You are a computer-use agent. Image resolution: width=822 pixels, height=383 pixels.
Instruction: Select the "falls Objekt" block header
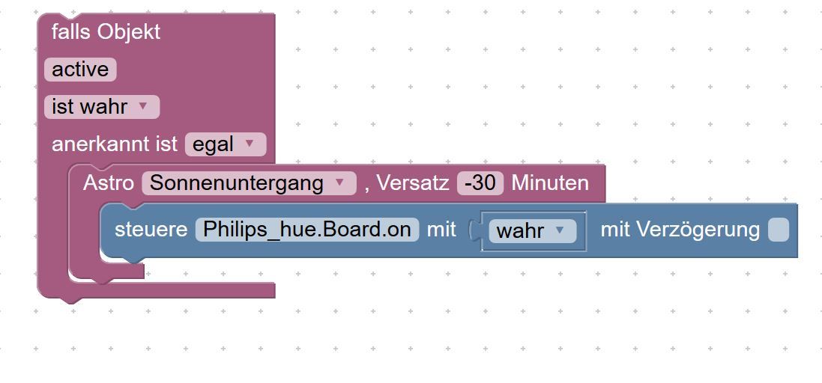point(106,32)
